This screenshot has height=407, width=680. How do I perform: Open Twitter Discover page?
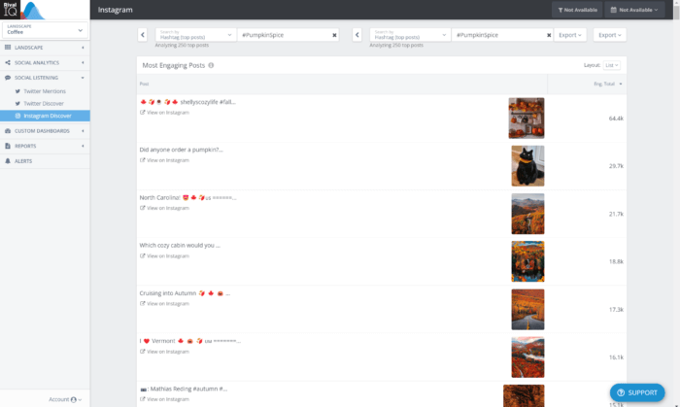pyautogui.click(x=44, y=103)
